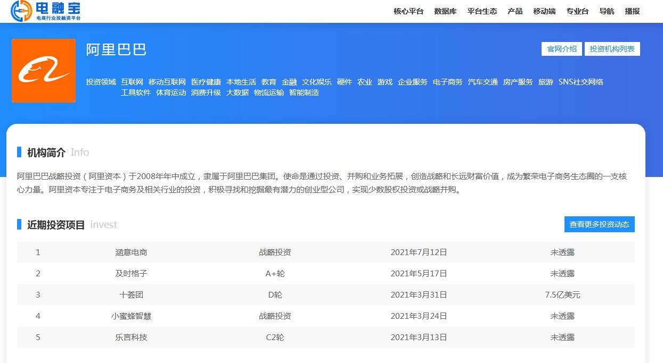
Task: Open the 核心平台 menu
Action: click(x=408, y=11)
